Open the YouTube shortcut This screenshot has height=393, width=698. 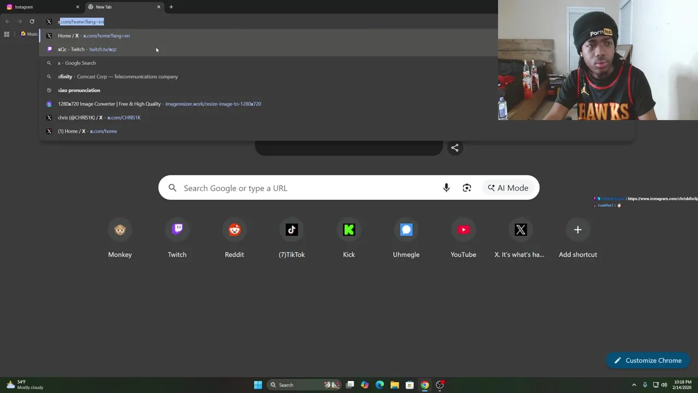coord(464,239)
